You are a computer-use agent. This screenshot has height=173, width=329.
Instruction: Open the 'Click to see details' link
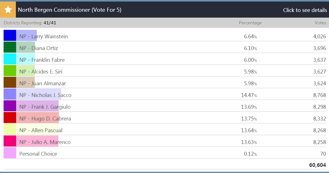[x=305, y=10]
